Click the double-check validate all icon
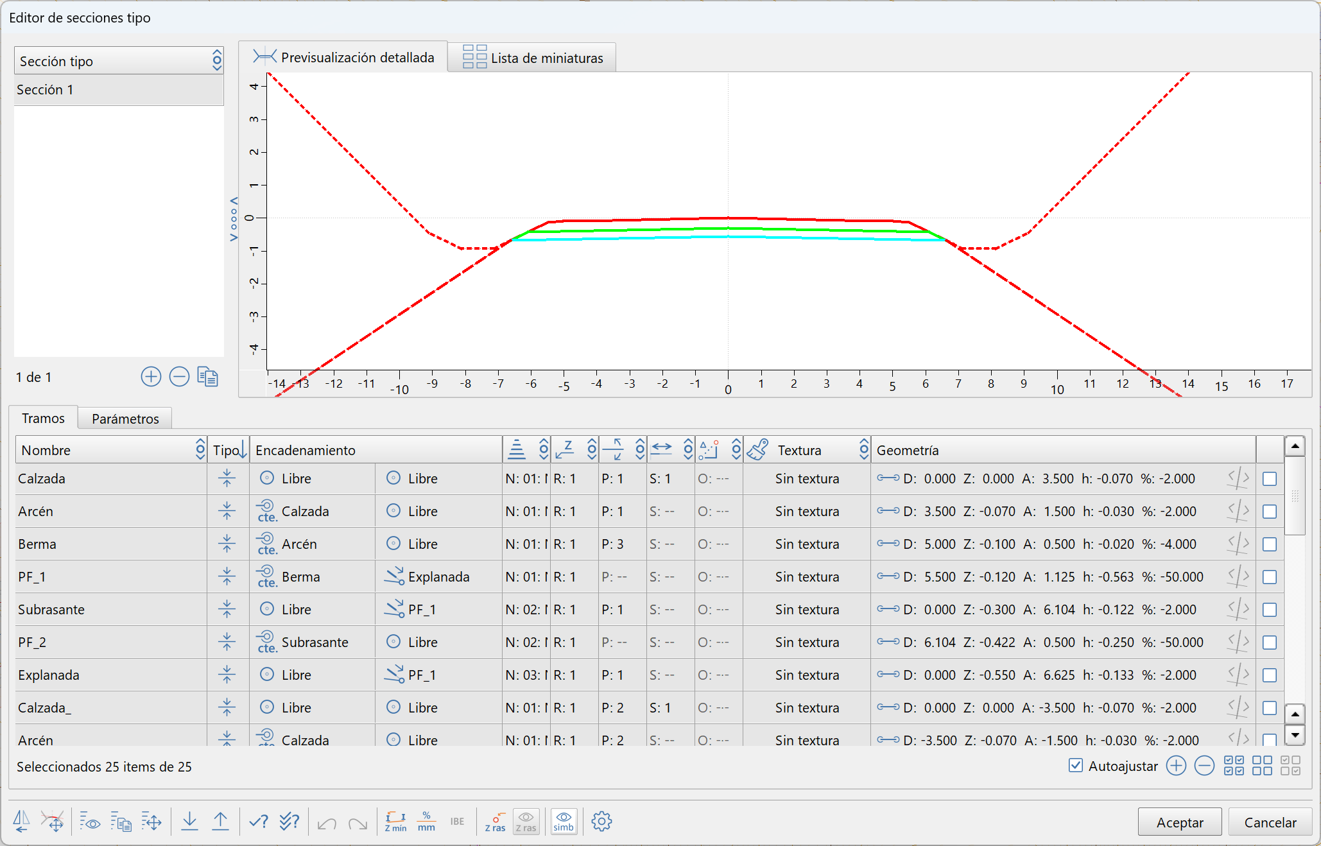This screenshot has height=846, width=1321. (x=289, y=821)
